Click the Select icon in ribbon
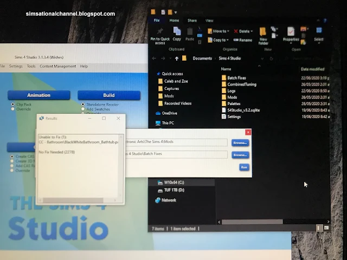 tap(319, 30)
